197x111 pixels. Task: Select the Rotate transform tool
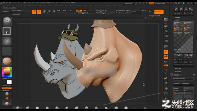(x=54, y=12)
